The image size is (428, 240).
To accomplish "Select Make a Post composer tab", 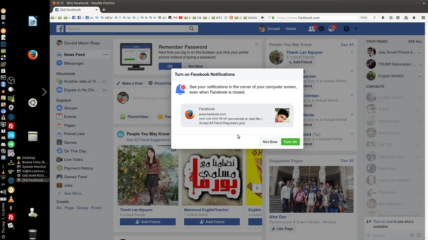I will (x=129, y=83).
